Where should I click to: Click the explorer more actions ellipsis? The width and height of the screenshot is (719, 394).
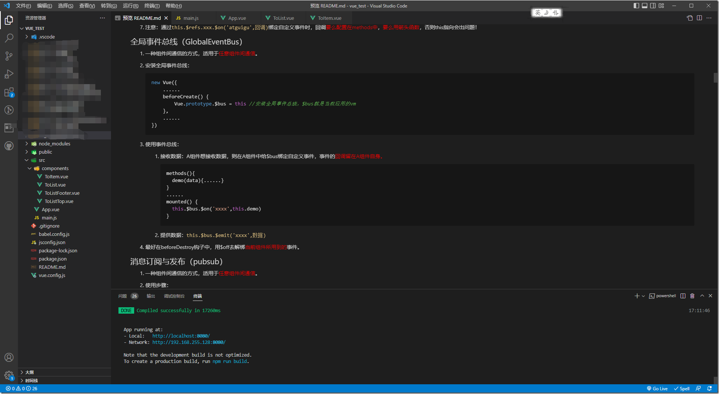tap(102, 18)
